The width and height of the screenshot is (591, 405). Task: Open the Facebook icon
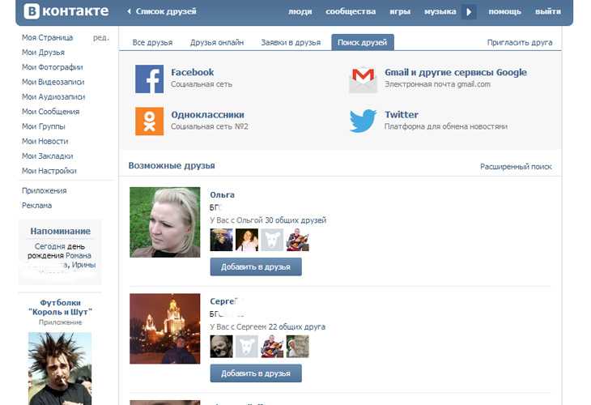coord(150,79)
